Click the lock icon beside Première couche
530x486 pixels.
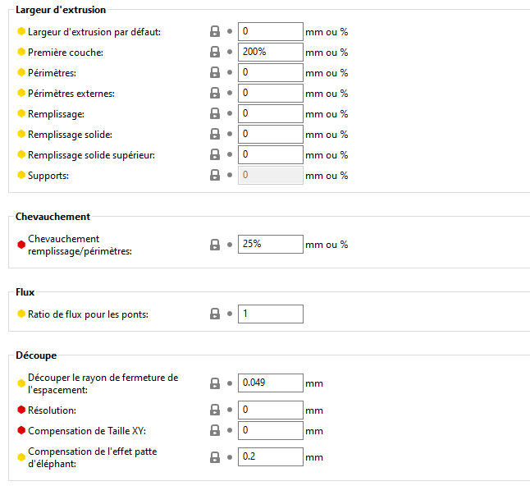[215, 52]
